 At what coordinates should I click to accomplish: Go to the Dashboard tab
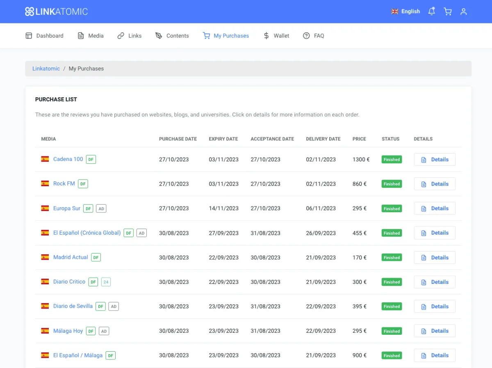click(45, 36)
